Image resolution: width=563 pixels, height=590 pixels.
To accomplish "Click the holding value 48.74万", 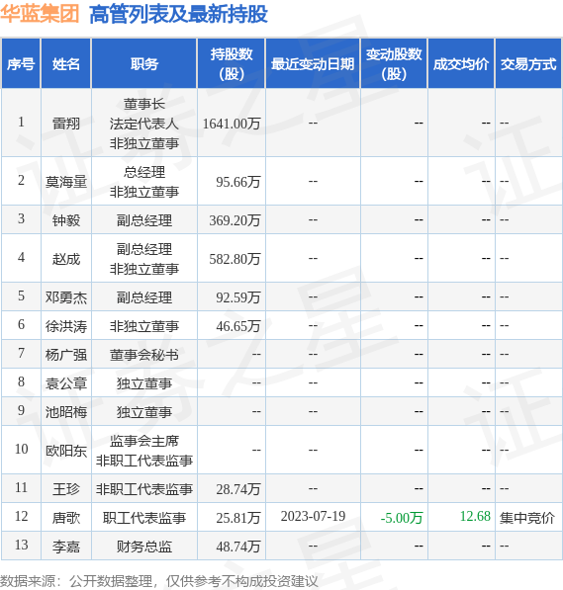I will point(238,547).
